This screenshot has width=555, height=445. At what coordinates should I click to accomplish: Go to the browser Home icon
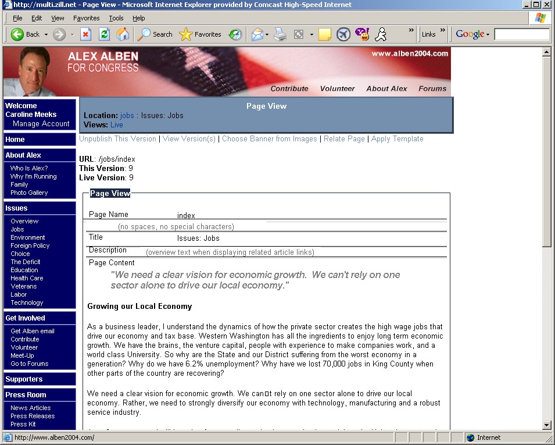tap(123, 34)
